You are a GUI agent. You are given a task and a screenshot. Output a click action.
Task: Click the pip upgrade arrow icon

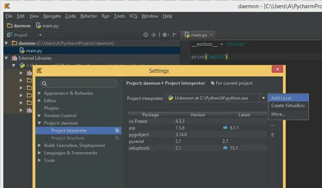pos(225,128)
